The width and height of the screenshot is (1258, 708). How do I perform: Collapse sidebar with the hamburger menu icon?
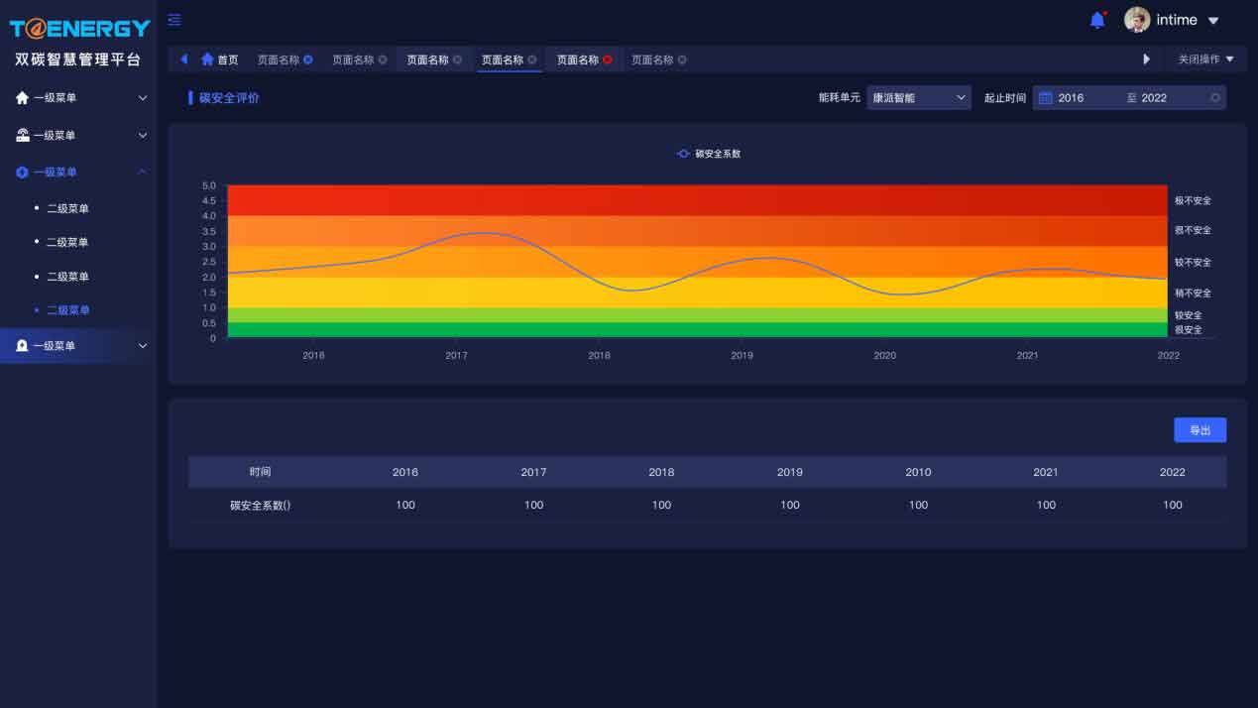[x=174, y=20]
